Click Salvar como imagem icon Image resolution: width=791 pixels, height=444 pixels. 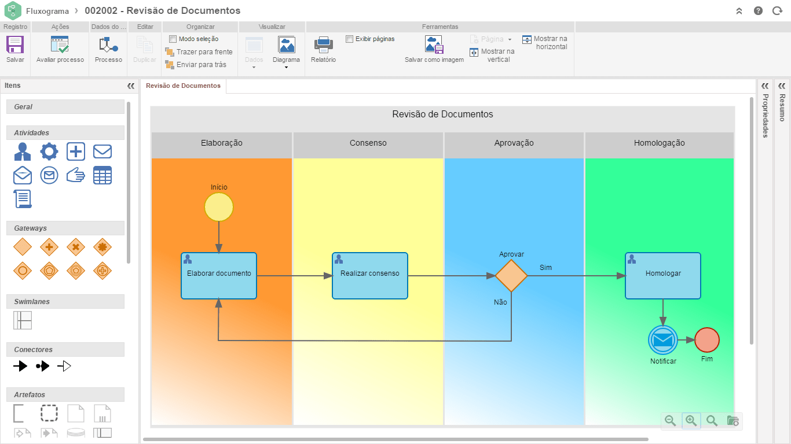(434, 45)
